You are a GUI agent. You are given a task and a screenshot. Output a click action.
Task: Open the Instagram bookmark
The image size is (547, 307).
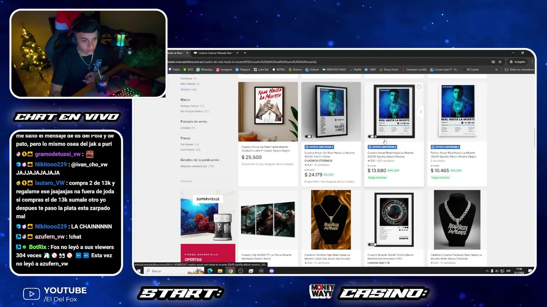click(x=224, y=70)
